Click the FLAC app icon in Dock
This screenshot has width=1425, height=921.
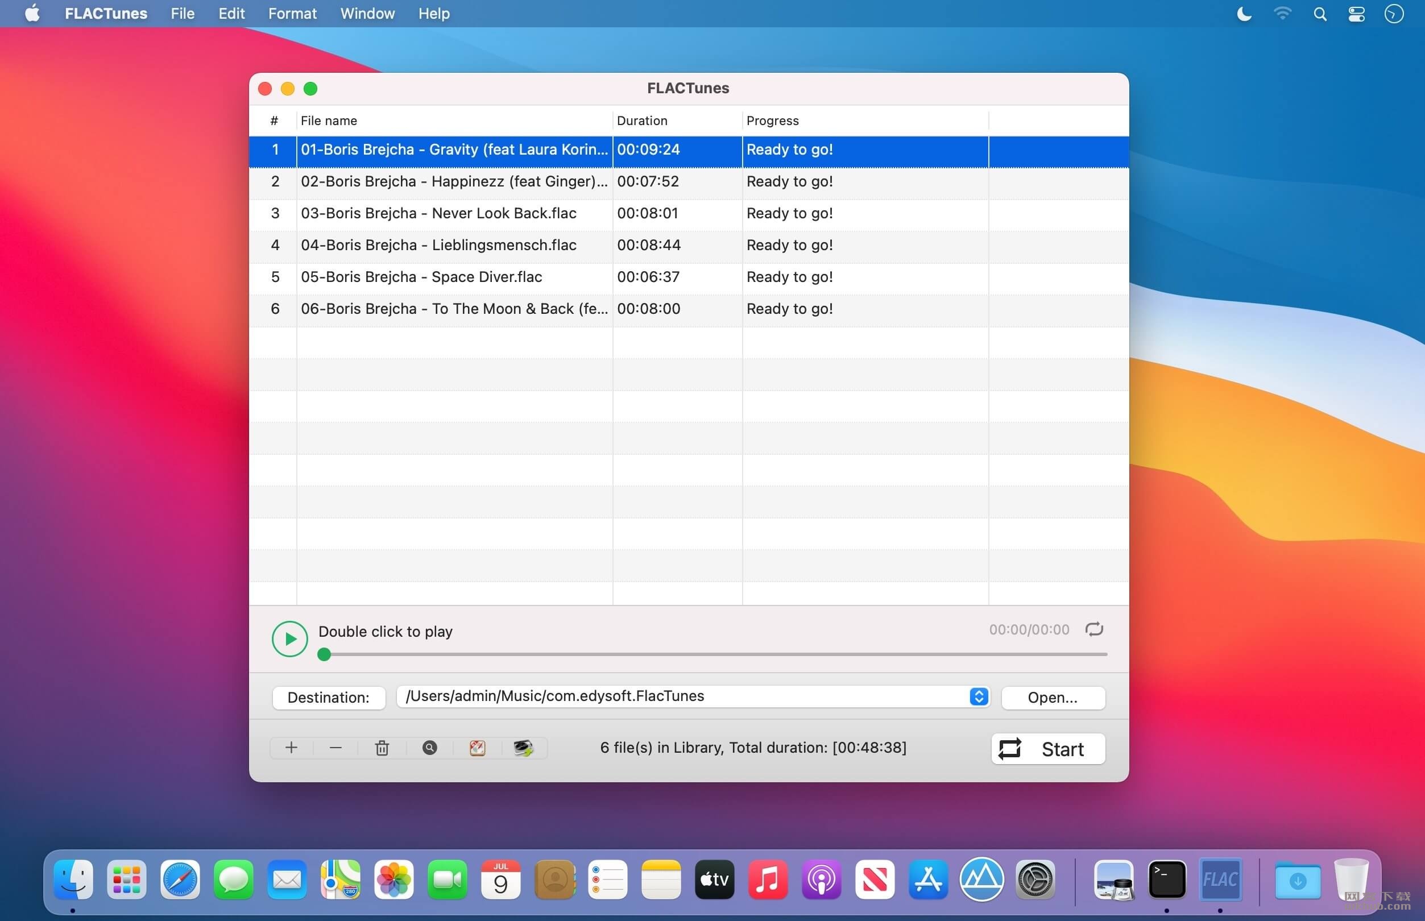tap(1220, 879)
